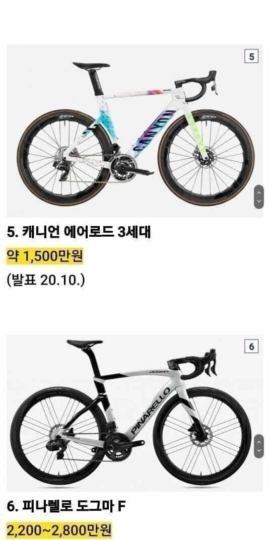Click the highlighted price 약 1,500만원
Viewport: 270px width, 540px height.
coord(45,256)
